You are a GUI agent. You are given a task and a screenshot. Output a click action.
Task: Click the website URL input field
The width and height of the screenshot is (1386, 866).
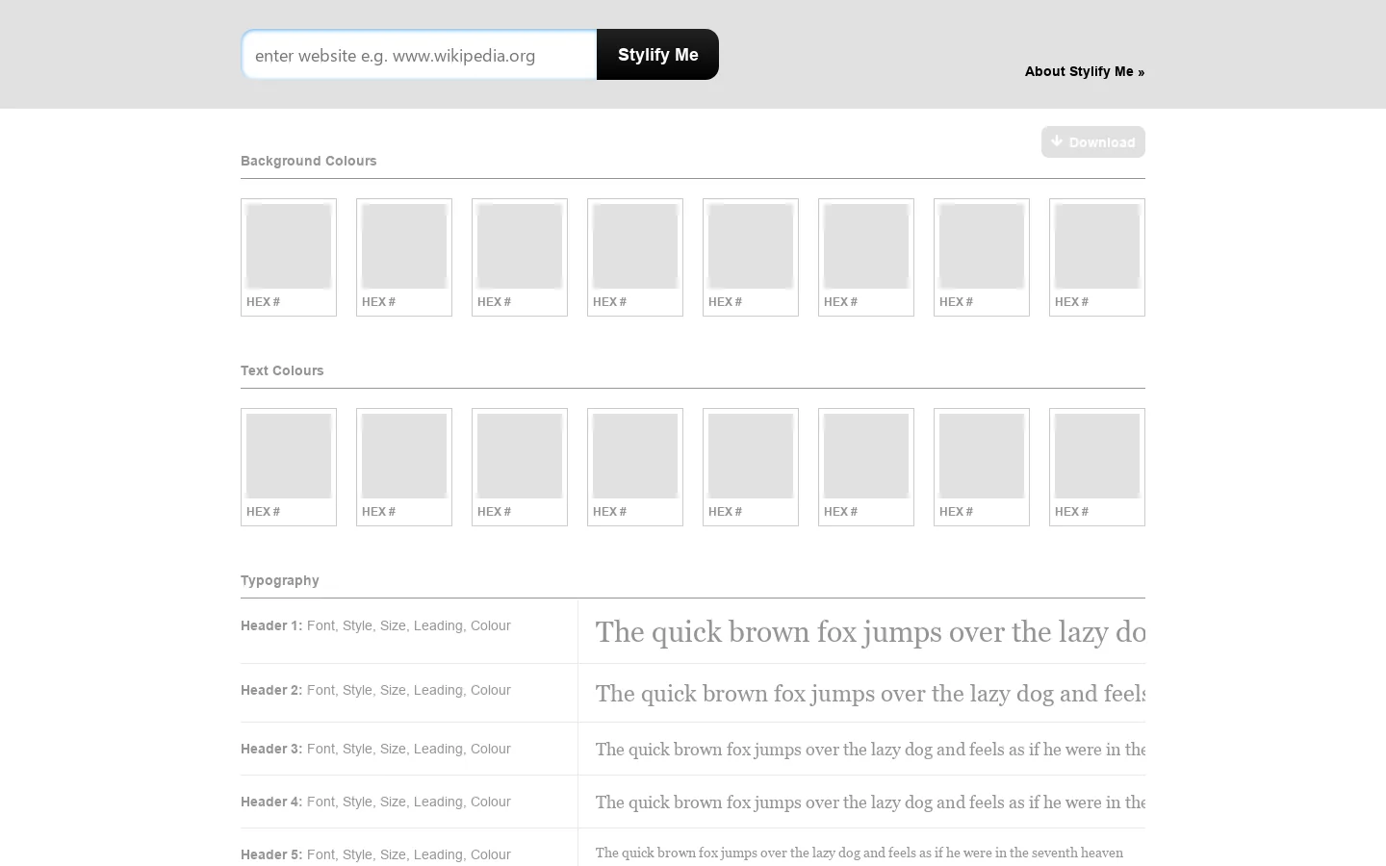(x=420, y=55)
